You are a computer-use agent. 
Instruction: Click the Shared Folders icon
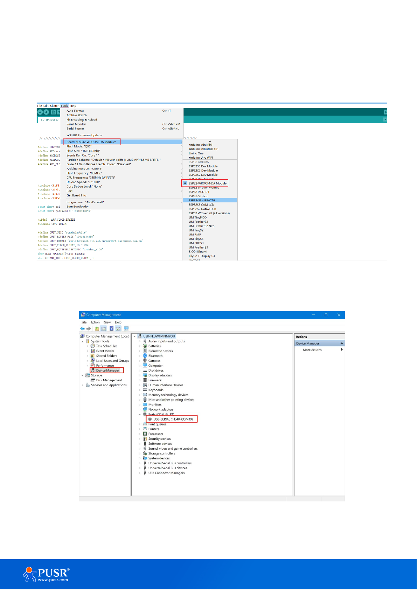93,356
